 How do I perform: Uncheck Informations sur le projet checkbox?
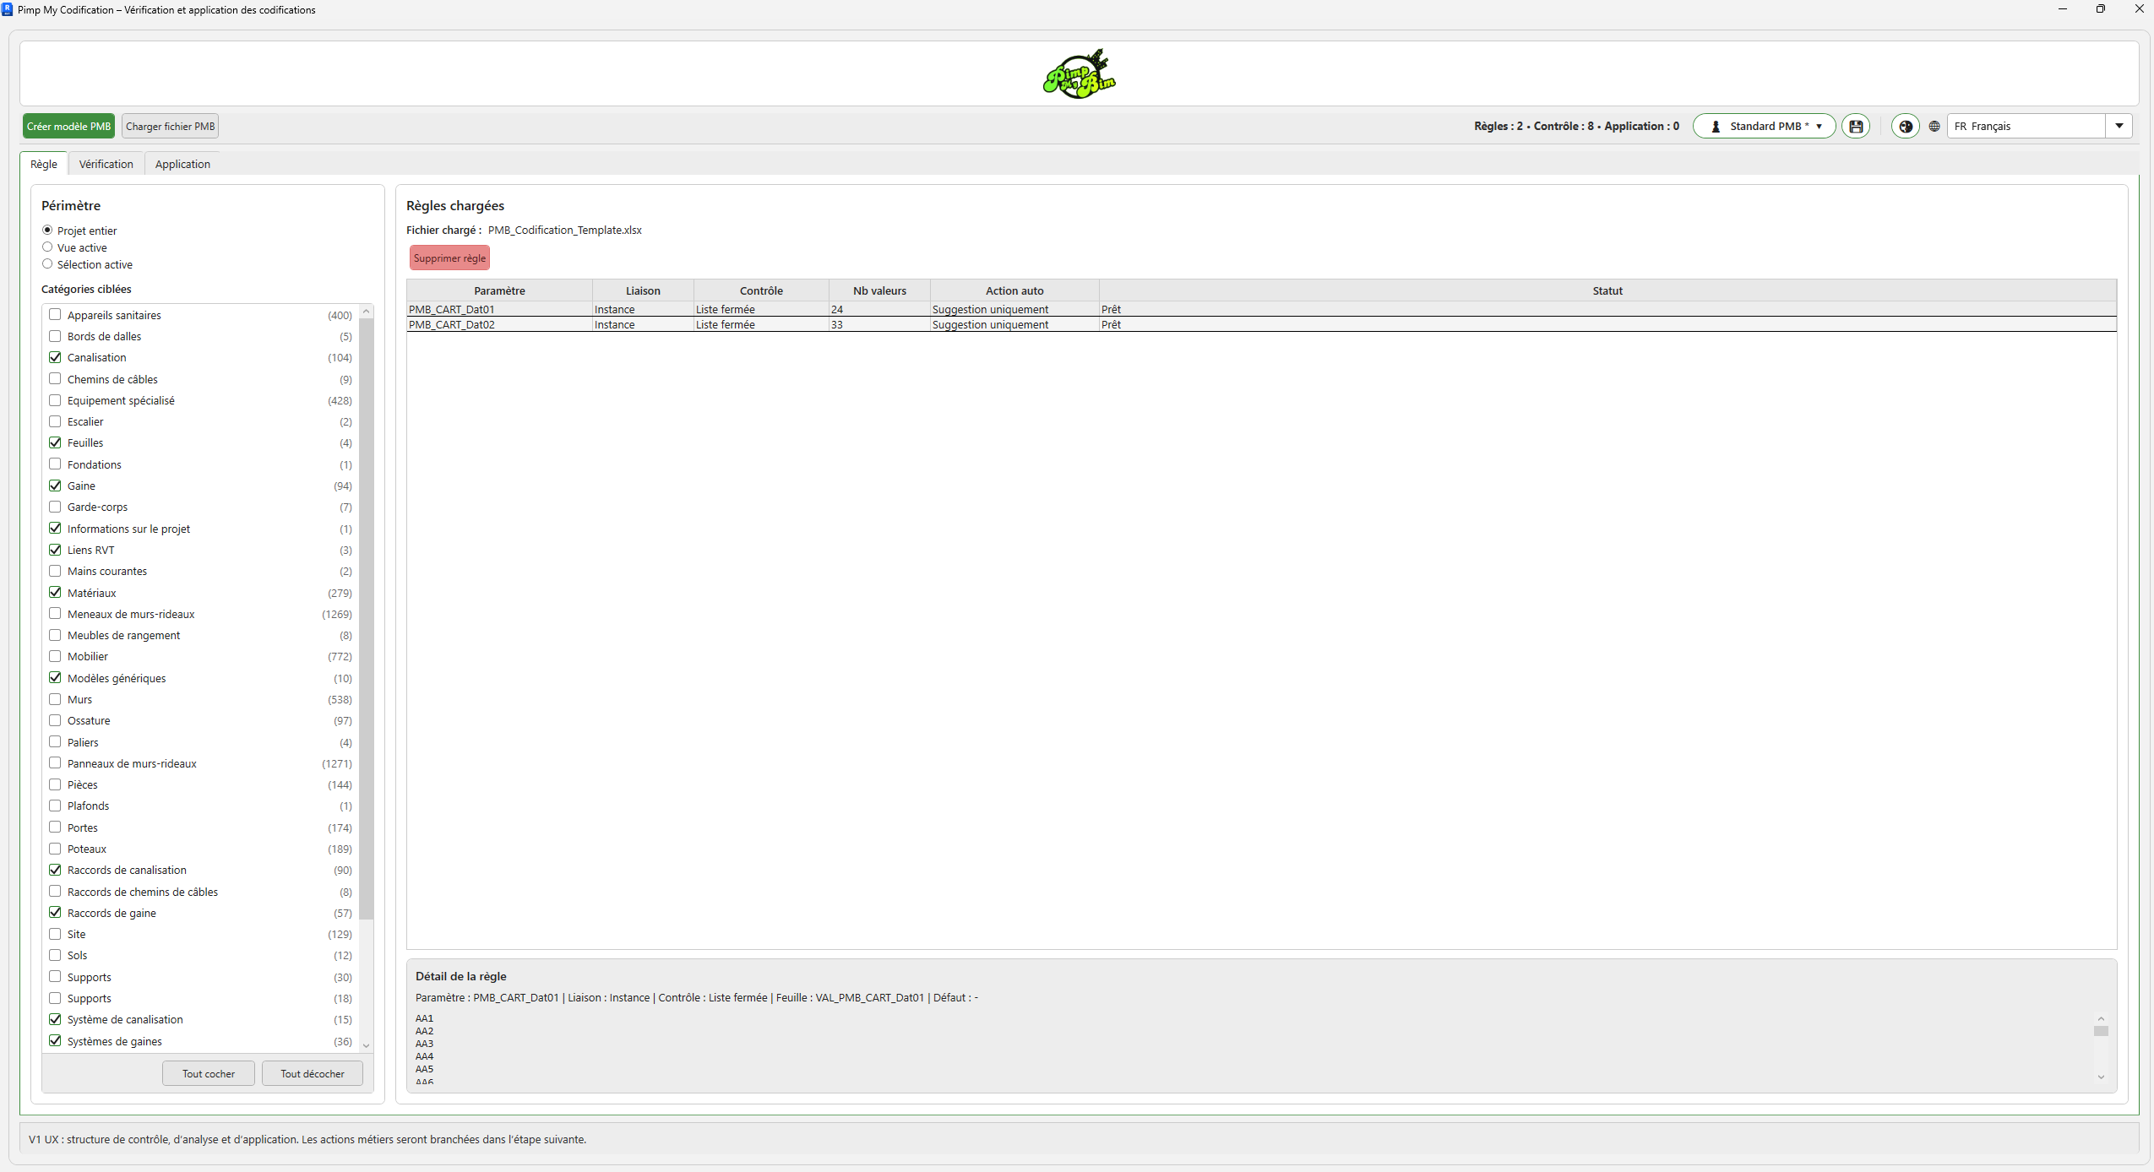click(x=55, y=529)
